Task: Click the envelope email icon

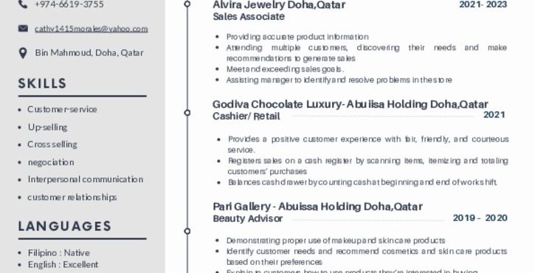Action: pos(23,28)
